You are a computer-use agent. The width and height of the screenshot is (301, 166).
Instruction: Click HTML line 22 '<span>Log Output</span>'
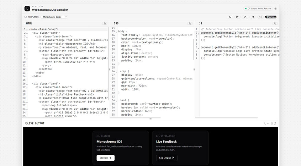pos(59,105)
